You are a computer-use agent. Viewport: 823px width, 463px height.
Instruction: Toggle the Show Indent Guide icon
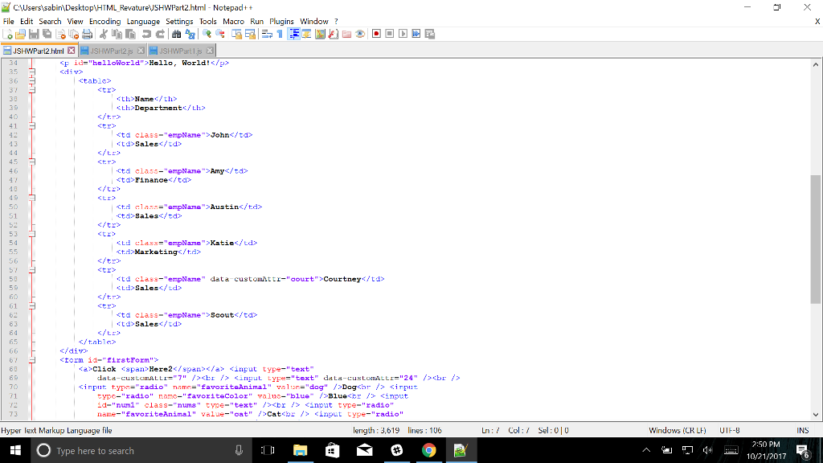coord(293,34)
